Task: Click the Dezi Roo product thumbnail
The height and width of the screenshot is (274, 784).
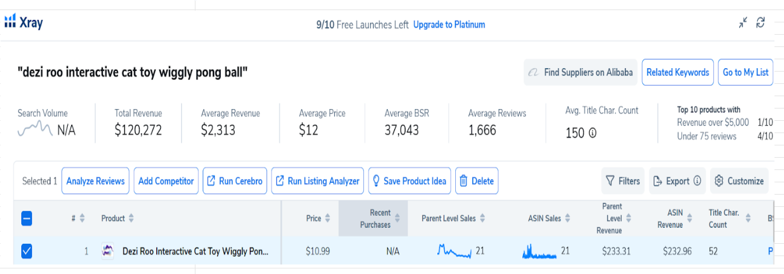Action: coord(108,252)
